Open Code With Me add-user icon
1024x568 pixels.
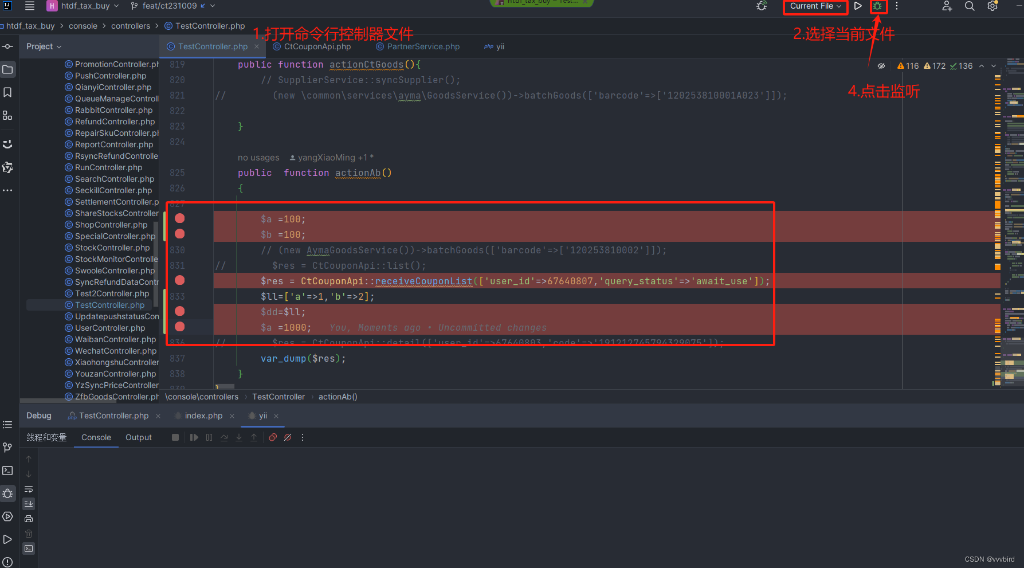(x=947, y=6)
